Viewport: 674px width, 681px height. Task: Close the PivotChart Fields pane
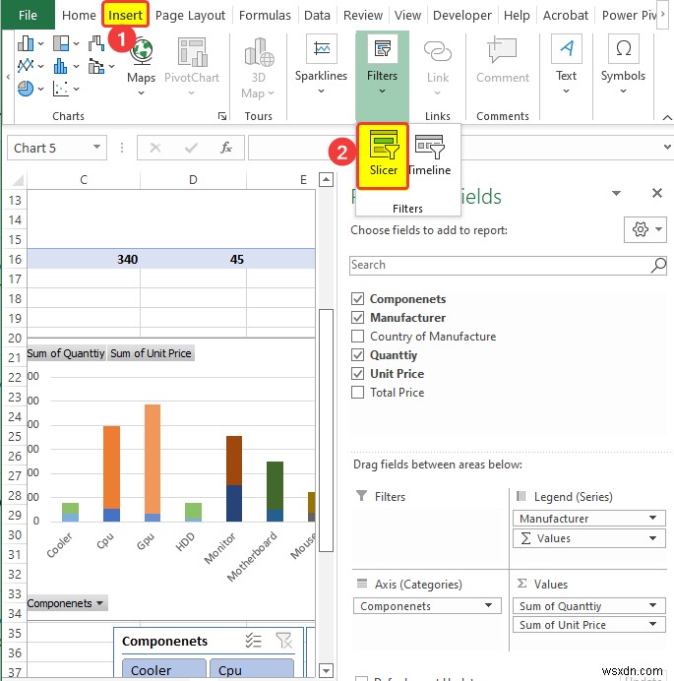657,193
